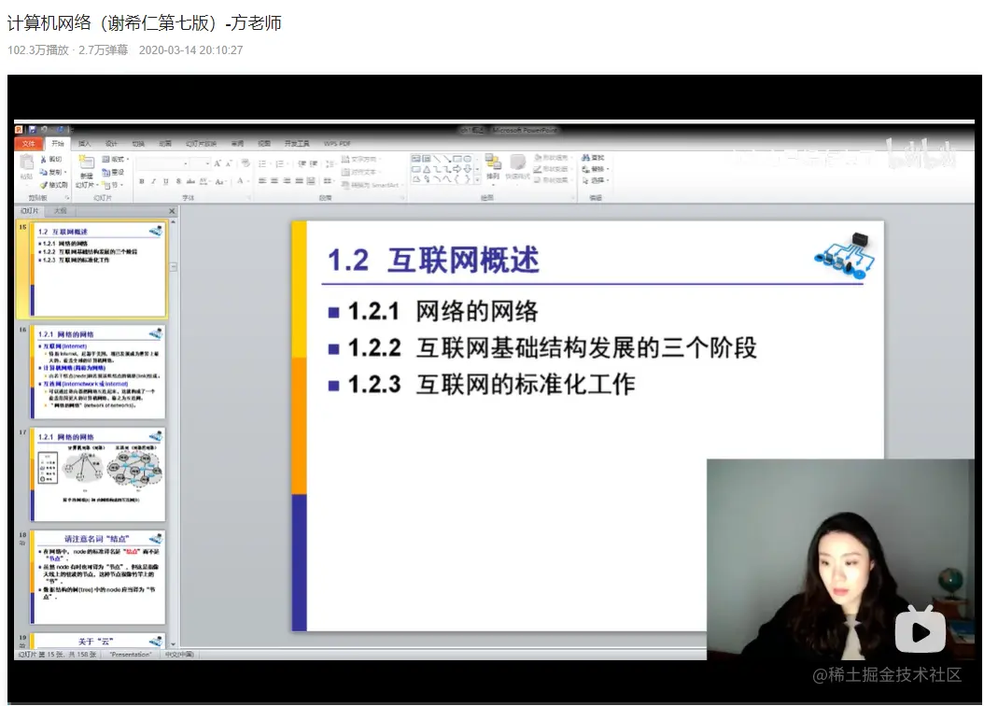
Task: Click the Paste (粘贴) clipboard icon
Action: [26, 162]
